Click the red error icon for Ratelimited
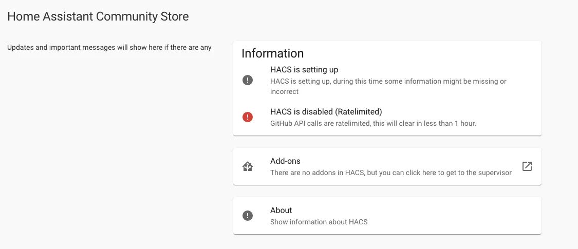Screen dimensions: 578x249 [248, 117]
